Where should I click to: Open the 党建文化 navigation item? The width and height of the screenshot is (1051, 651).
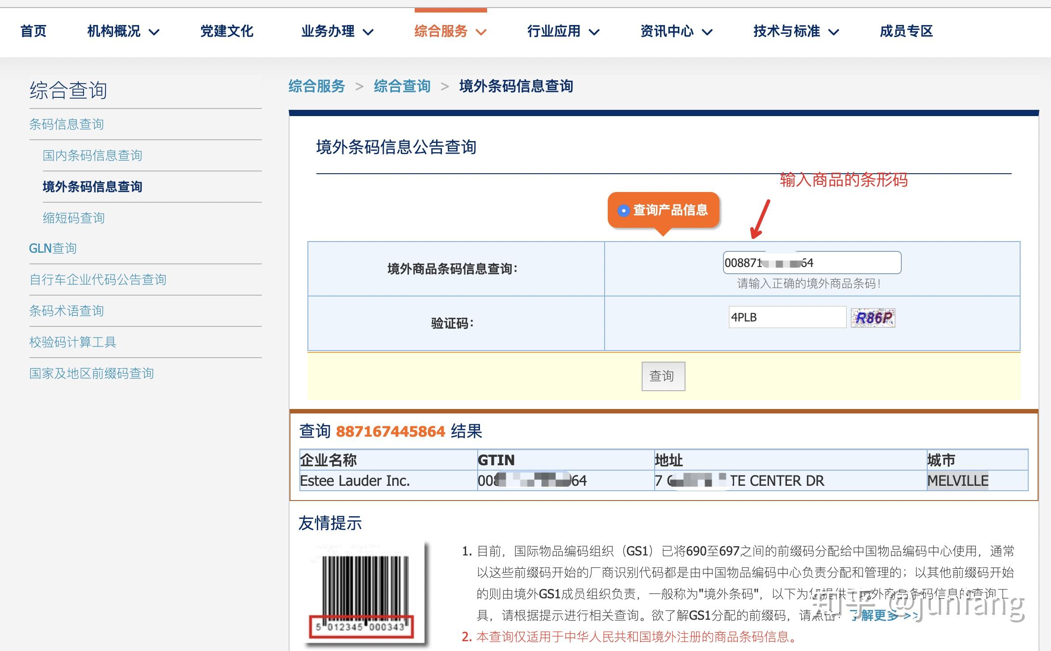point(227,31)
